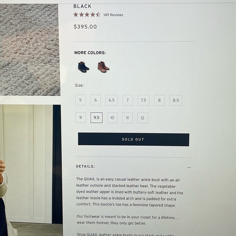Pick size 8.5 option
This screenshot has width=236, height=236.
(x=176, y=101)
